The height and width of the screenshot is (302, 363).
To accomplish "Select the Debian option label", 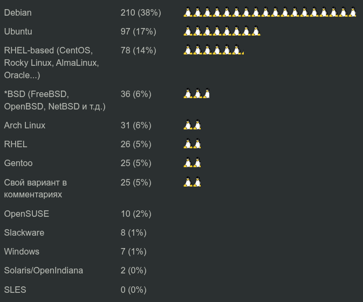I will [x=18, y=12].
